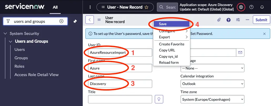
Task: Open Roles in the navigation tree
Action: 19,66
